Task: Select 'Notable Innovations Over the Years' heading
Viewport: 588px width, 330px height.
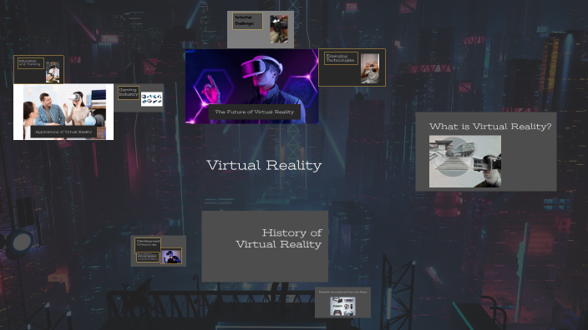Action: 342,292
